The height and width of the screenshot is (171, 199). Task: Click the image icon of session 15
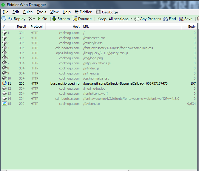pyautogui.click(x=4, y=103)
